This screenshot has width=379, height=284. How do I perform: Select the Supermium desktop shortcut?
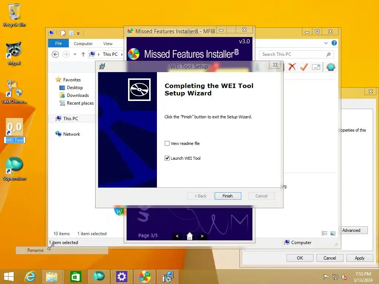[14, 169]
